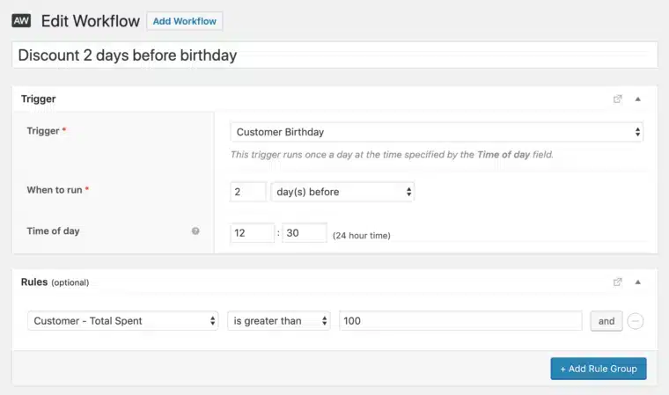Click the rule value field showing 100
The width and height of the screenshot is (669, 395).
[460, 321]
